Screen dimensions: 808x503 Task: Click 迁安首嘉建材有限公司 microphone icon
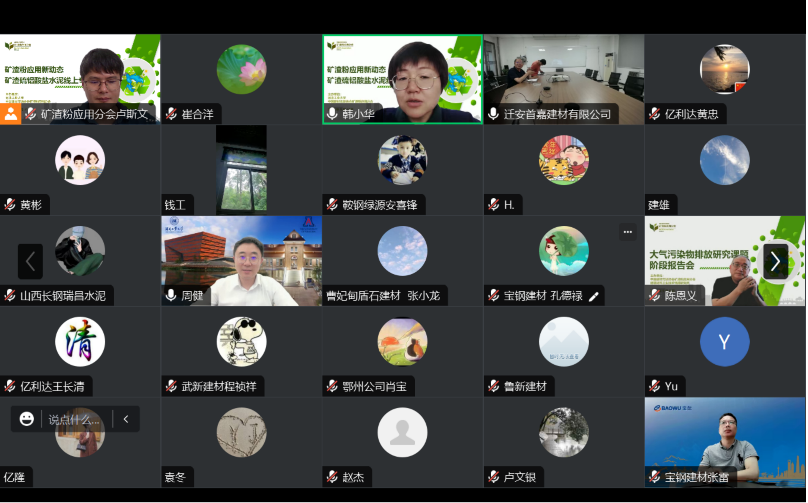pos(493,114)
